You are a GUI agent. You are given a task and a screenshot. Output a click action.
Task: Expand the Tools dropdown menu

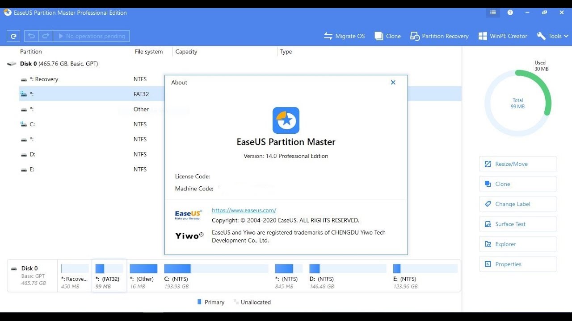(x=553, y=36)
